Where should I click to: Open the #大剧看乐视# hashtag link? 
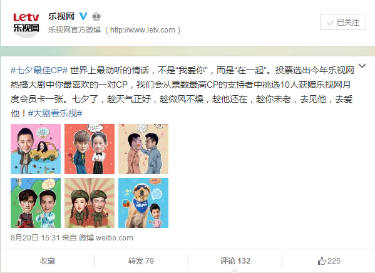point(55,113)
